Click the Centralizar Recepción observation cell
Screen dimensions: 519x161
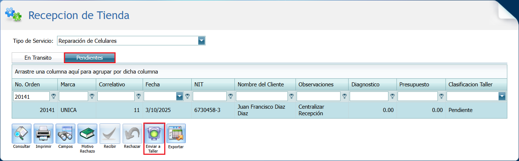[322, 110]
